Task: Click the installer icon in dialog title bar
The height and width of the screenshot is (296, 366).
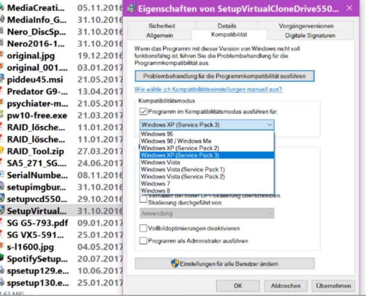Action: coord(131,9)
